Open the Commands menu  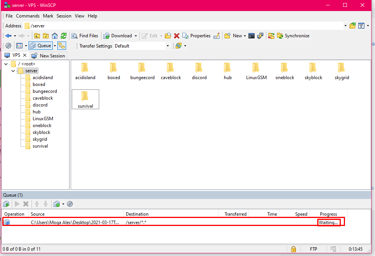pyautogui.click(x=28, y=16)
